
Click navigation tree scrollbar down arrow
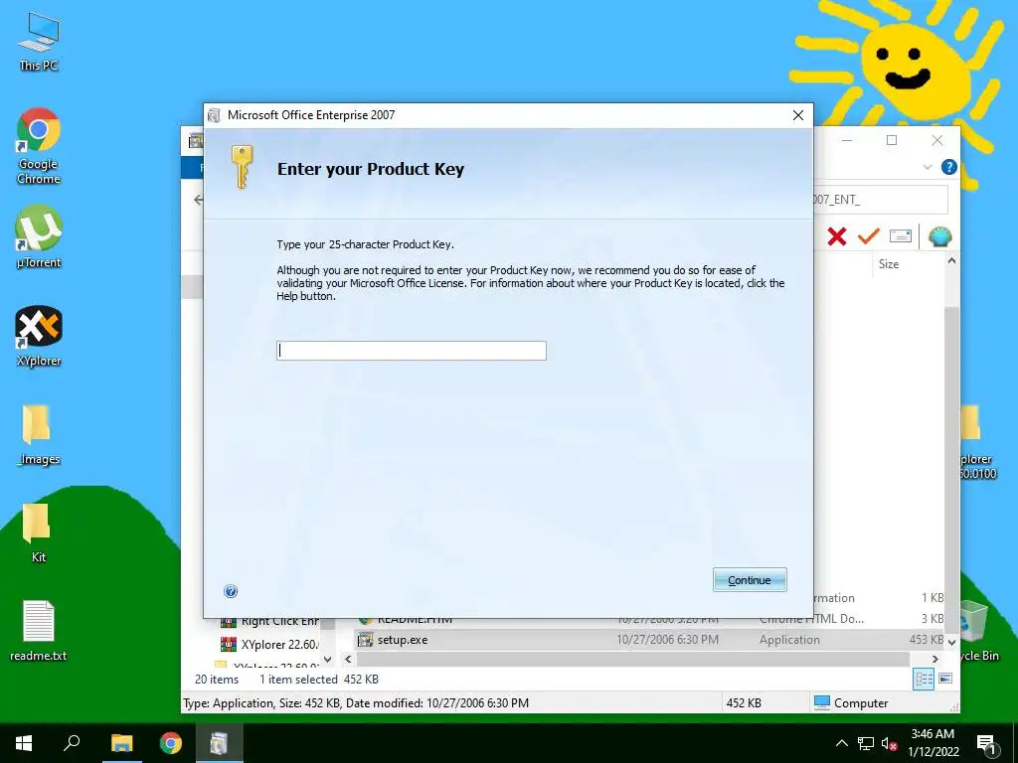coord(328,660)
